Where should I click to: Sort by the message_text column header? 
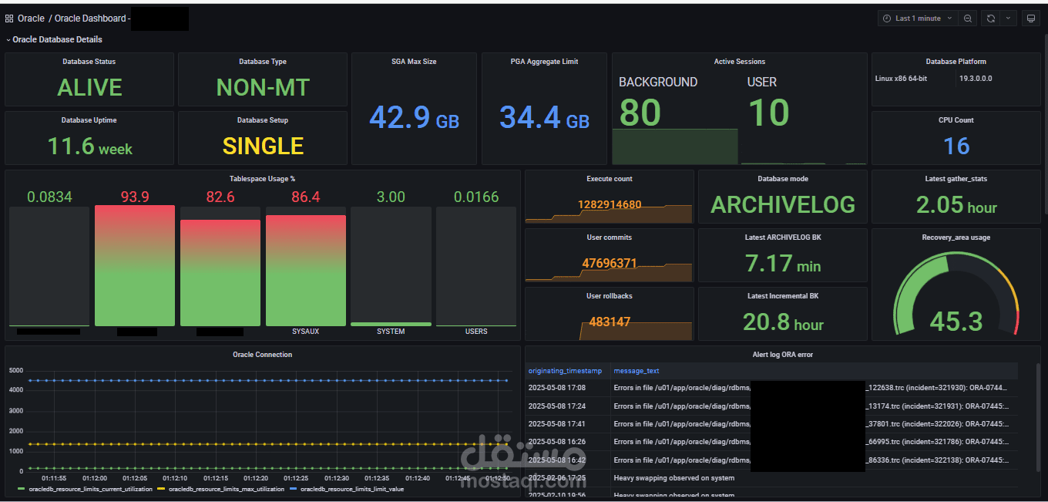(637, 371)
